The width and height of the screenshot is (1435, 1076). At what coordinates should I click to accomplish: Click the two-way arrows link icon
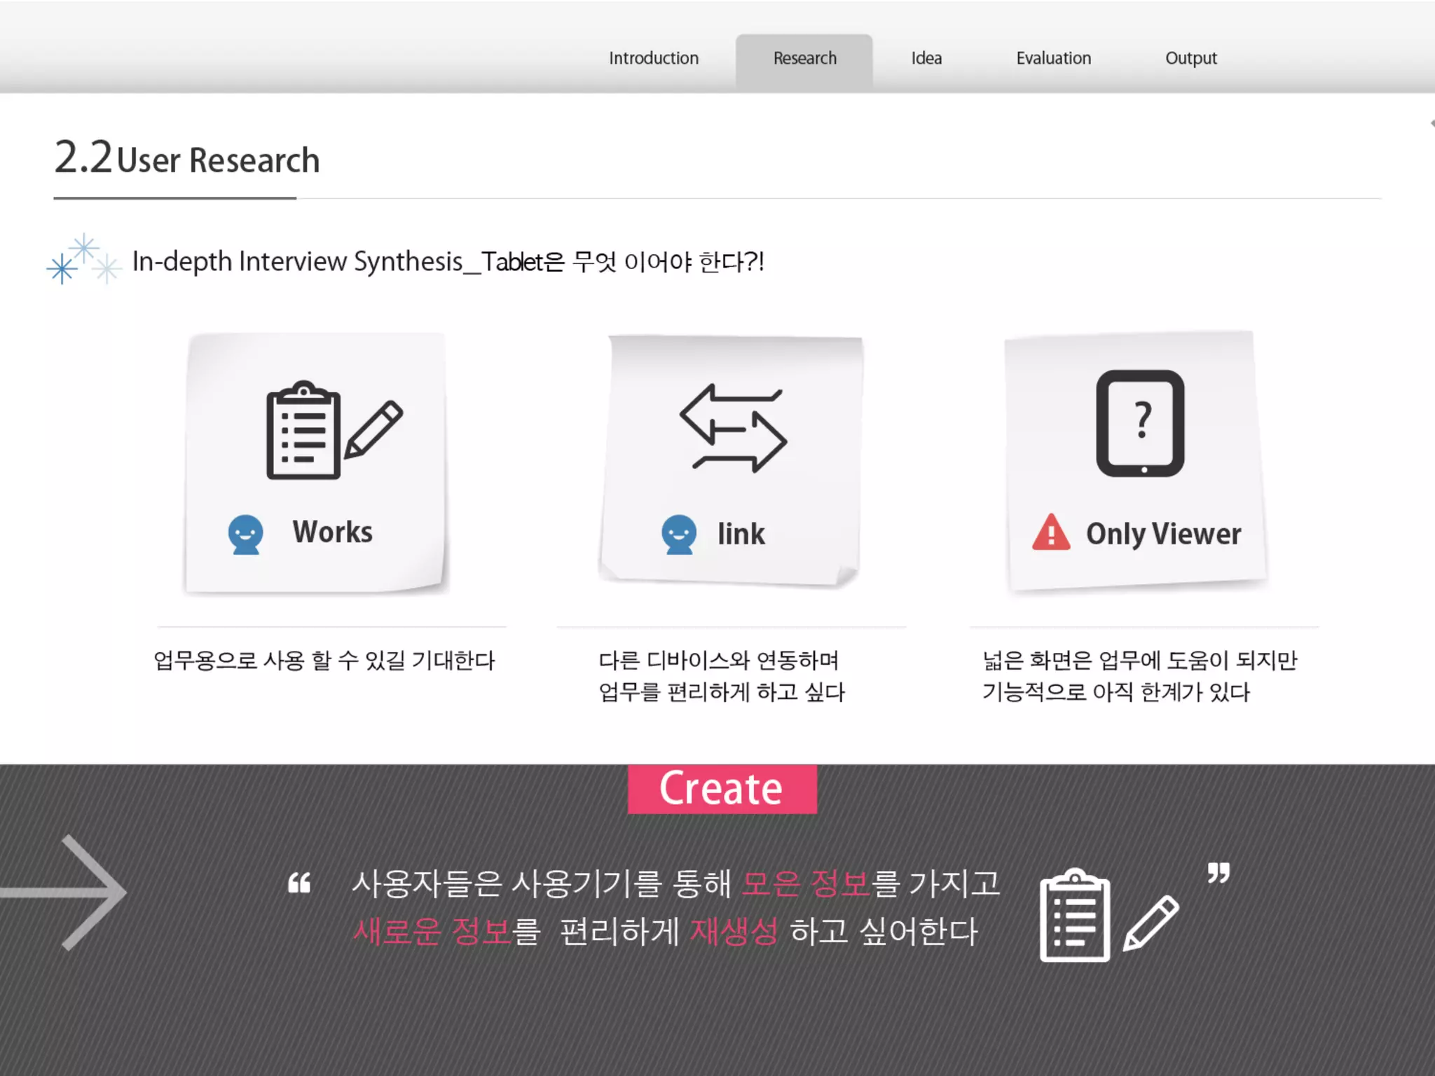point(733,428)
